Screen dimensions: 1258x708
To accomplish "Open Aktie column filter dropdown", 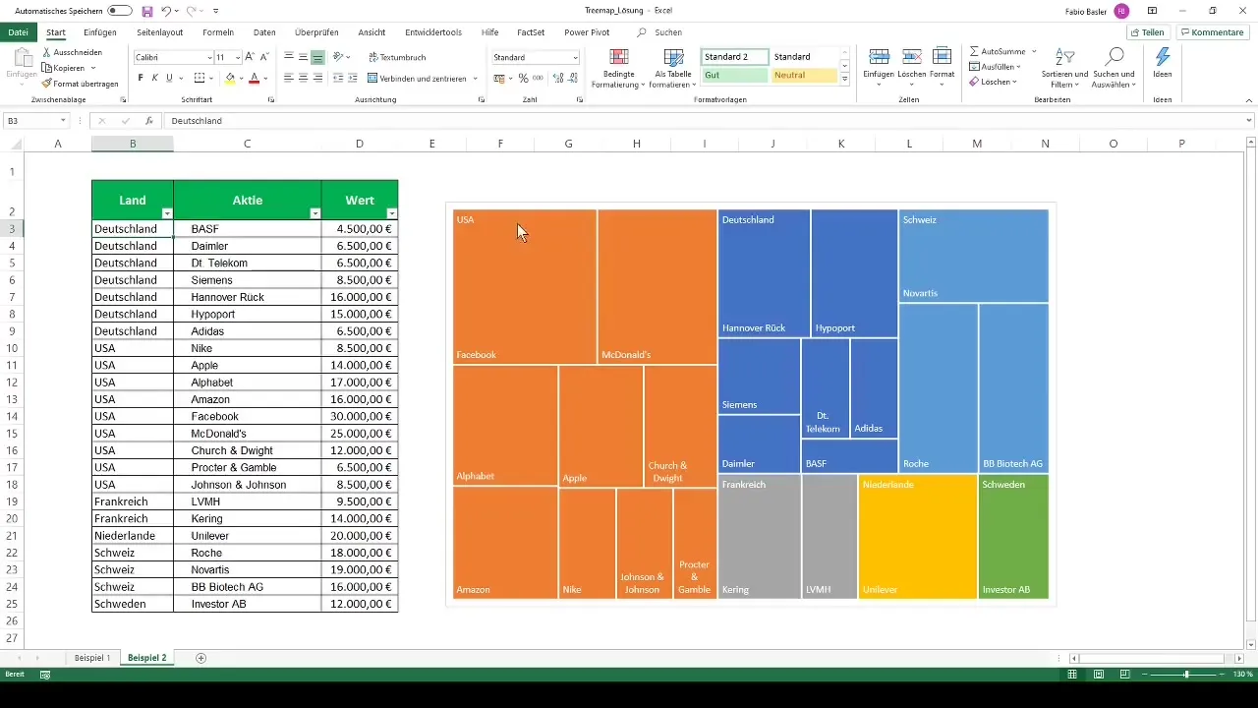I will point(314,213).
